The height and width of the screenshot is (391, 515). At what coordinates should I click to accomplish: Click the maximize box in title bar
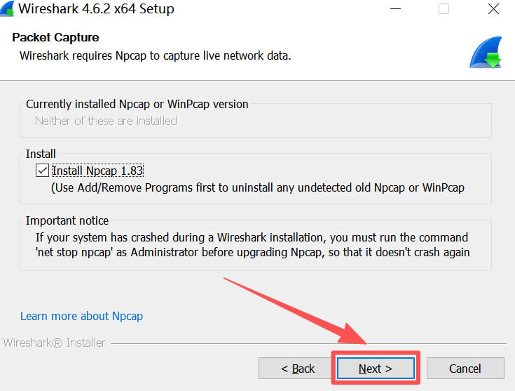444,10
